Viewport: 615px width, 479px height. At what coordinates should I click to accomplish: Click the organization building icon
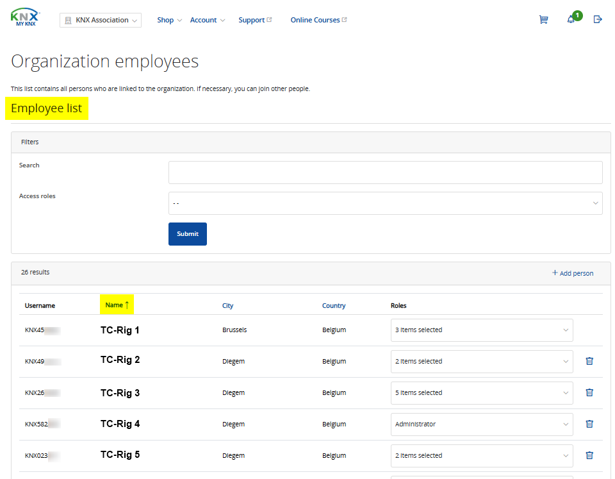(68, 21)
